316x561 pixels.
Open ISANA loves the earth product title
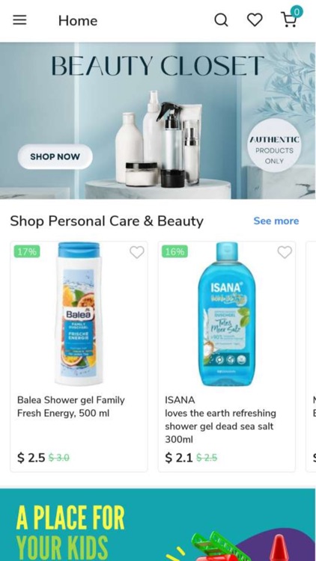(220, 420)
